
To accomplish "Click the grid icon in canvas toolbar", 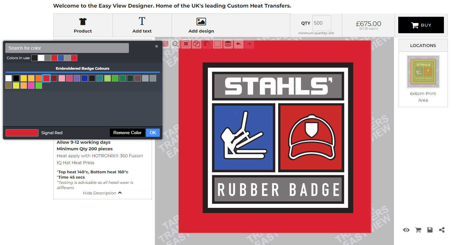I will click(186, 44).
